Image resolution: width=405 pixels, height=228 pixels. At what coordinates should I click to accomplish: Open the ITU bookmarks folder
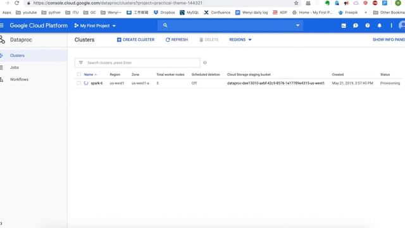72,13
